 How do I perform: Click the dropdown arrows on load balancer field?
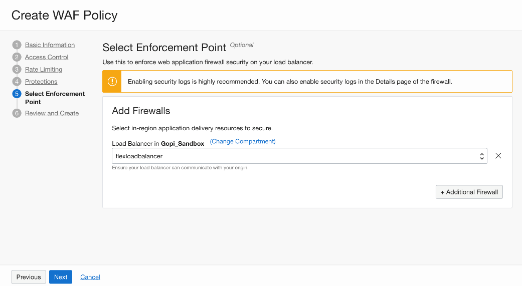[x=482, y=156]
